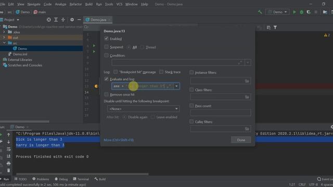Viewport: 333px width, 187px height.
Task: Click breakpoint icon at line 13 gutter
Action: (96, 86)
